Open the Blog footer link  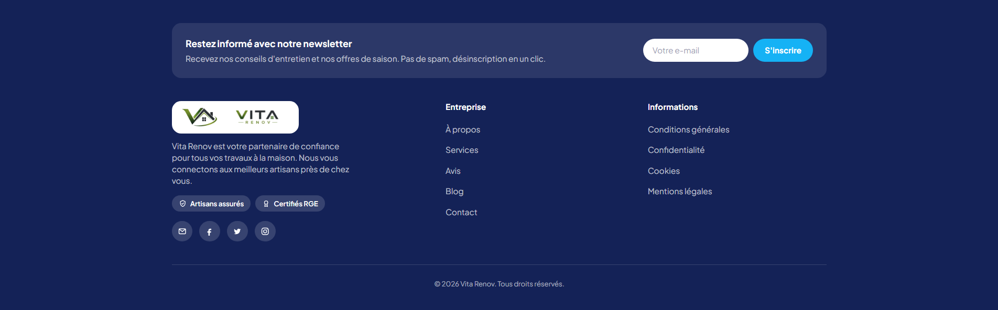tap(454, 191)
